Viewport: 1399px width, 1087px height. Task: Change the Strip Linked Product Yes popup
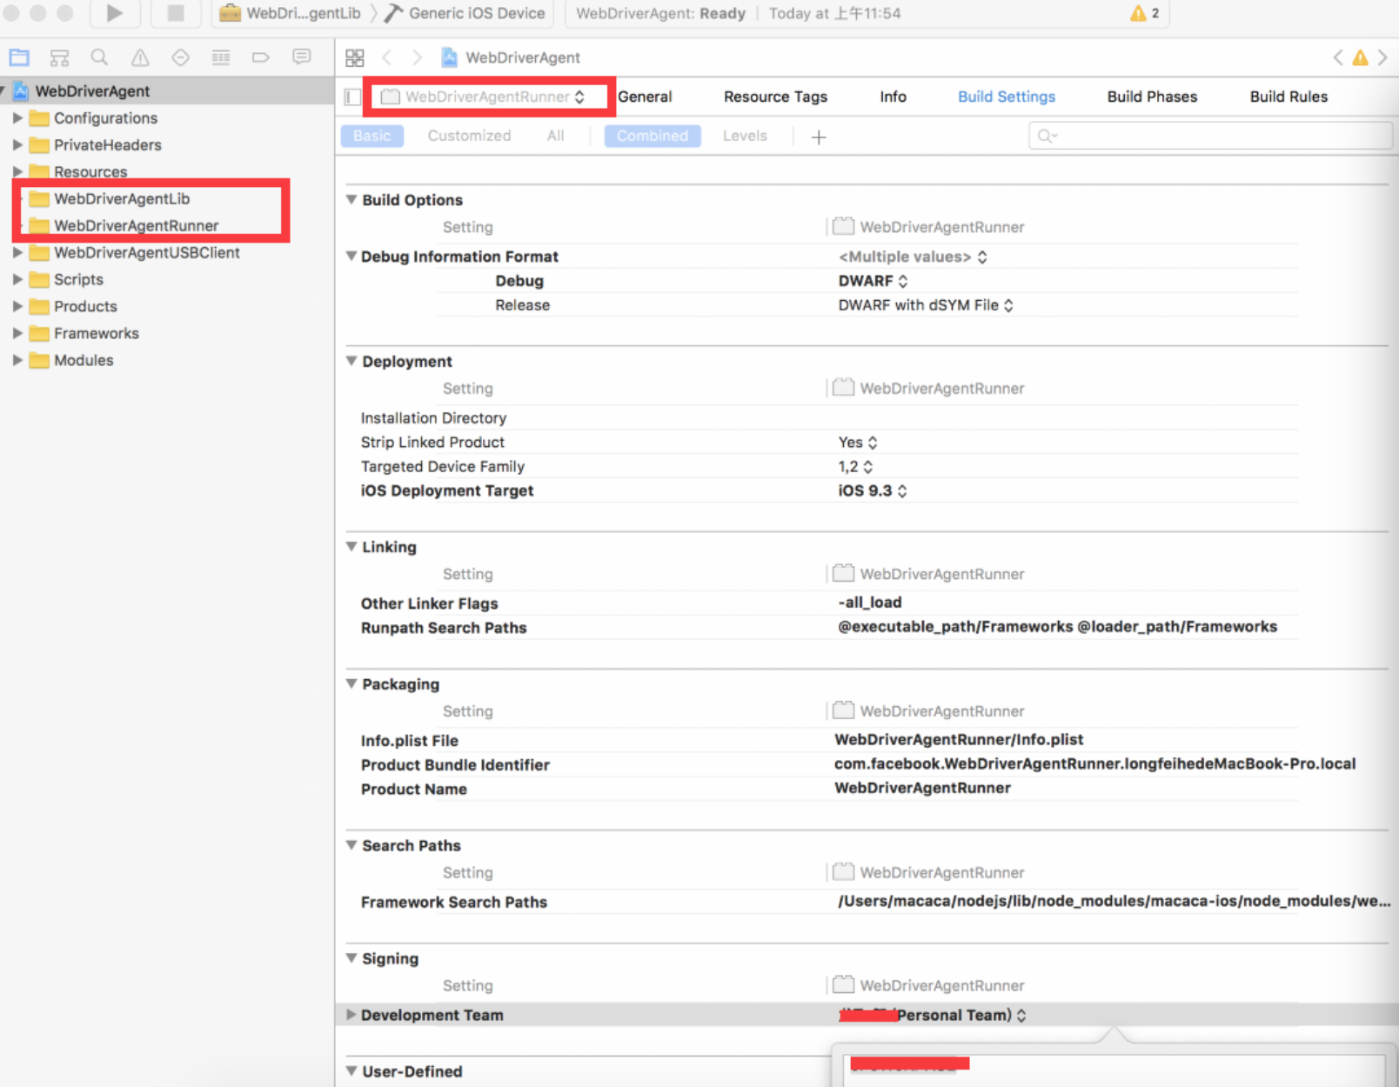(858, 443)
